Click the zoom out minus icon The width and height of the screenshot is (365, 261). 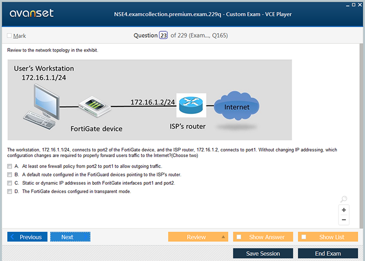(344, 220)
